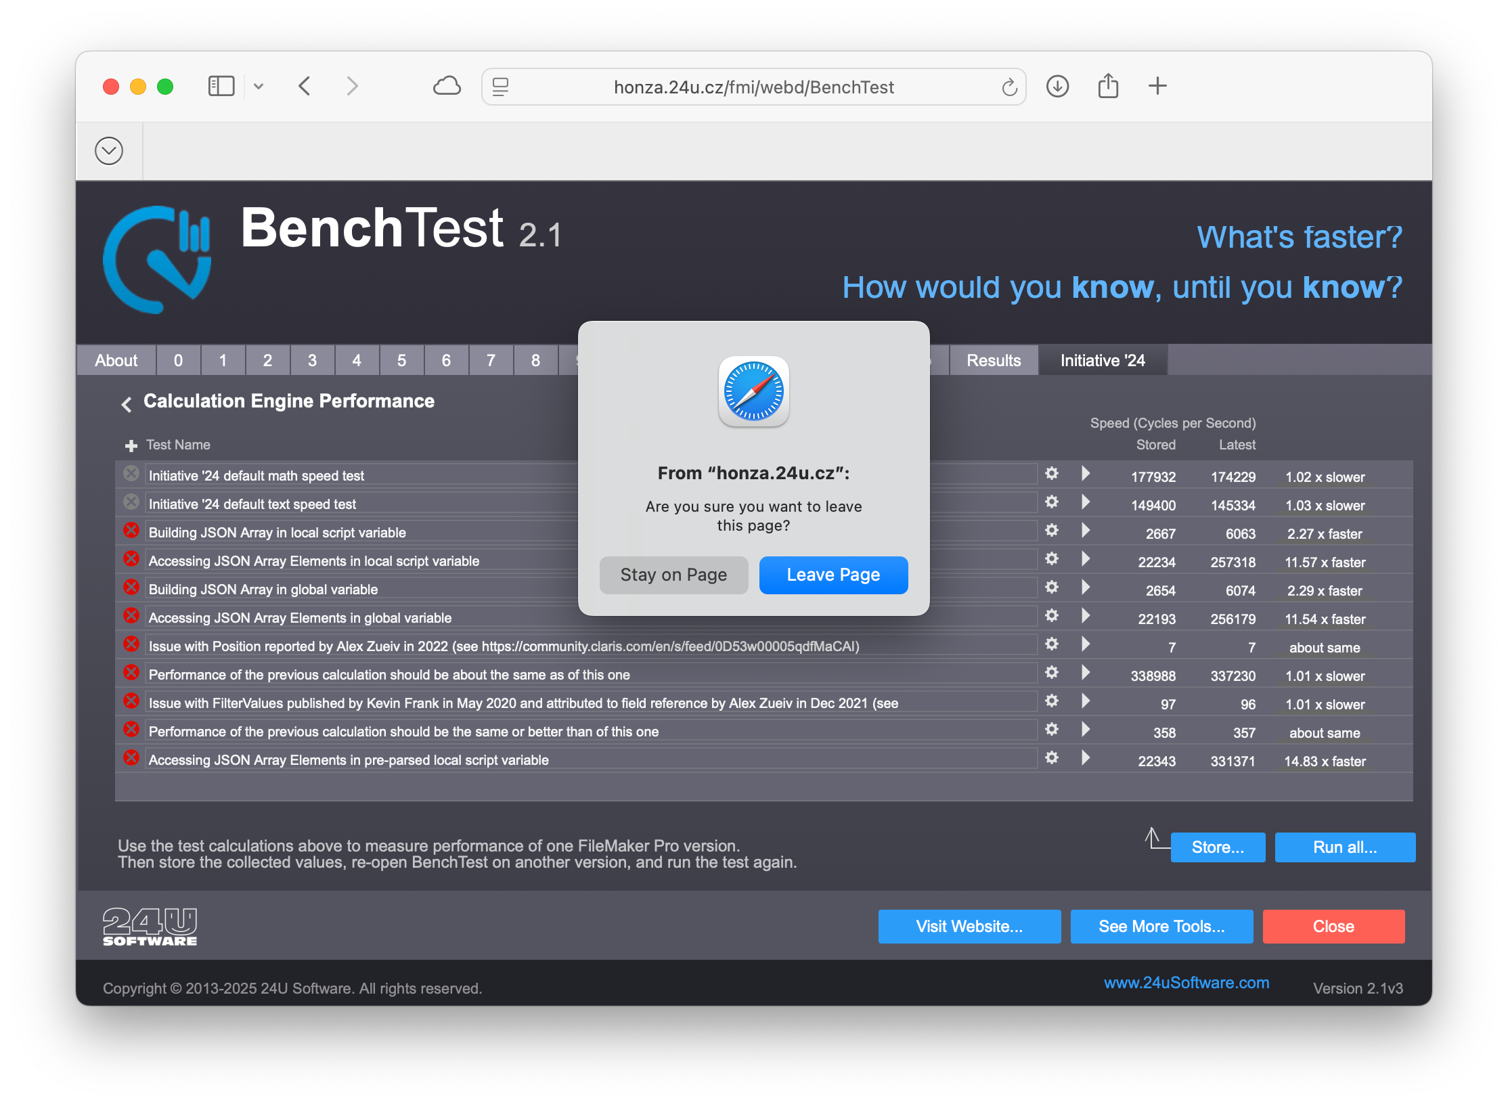Open gear for Issue with Position test

pos(1051,644)
